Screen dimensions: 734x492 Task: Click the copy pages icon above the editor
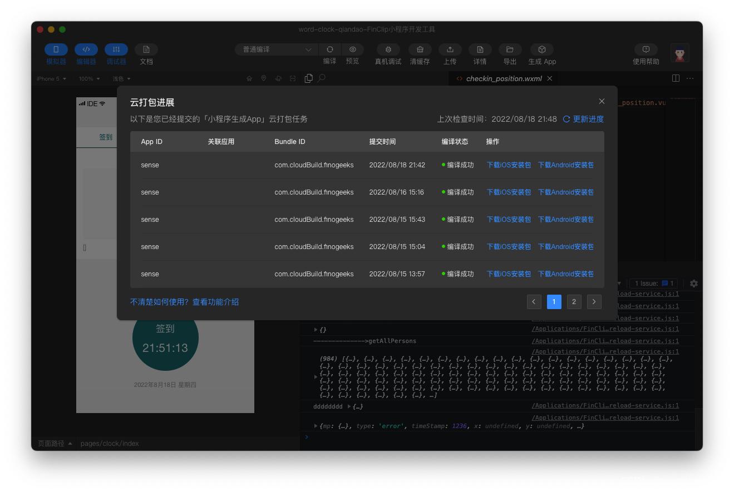tap(308, 78)
